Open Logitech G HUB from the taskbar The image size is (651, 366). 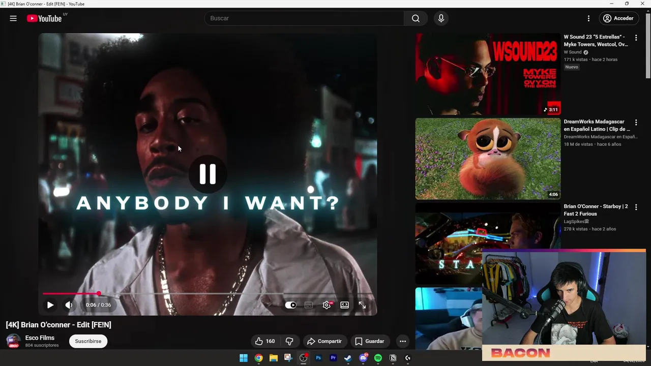click(408, 358)
